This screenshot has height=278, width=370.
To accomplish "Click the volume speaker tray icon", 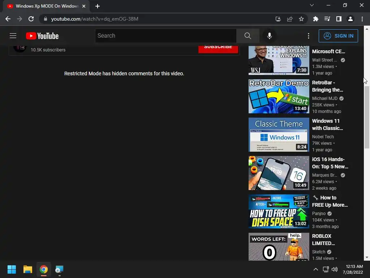I will coord(335,269).
